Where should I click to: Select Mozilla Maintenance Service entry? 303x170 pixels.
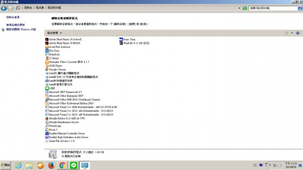pyautogui.click(x=62, y=122)
